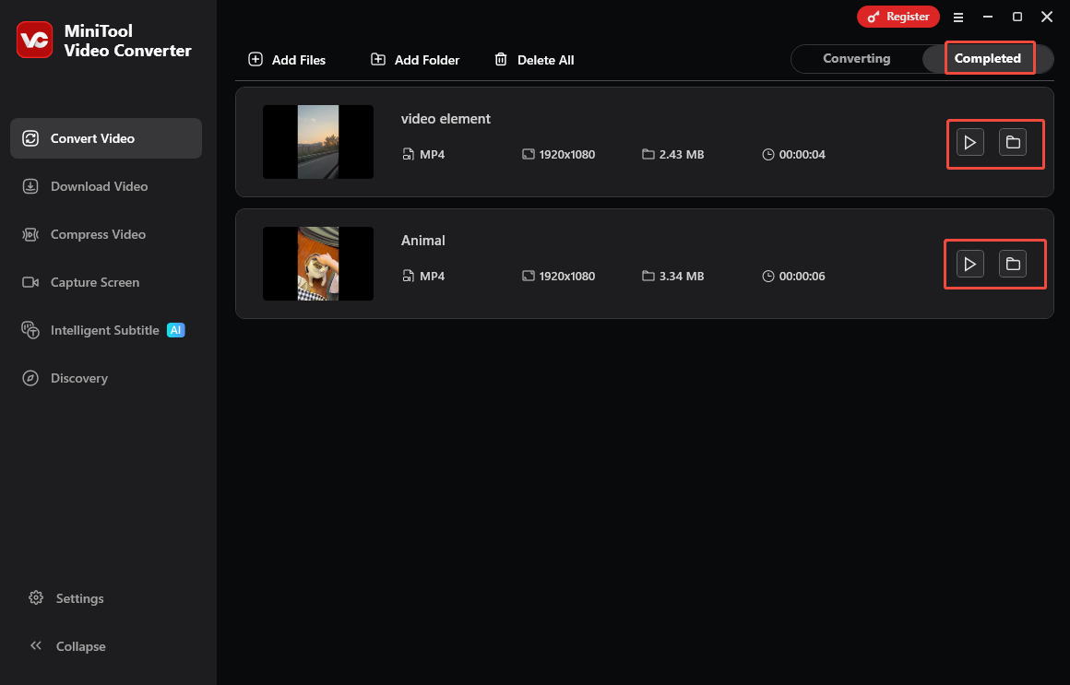Open the Download Video feature

[98, 186]
